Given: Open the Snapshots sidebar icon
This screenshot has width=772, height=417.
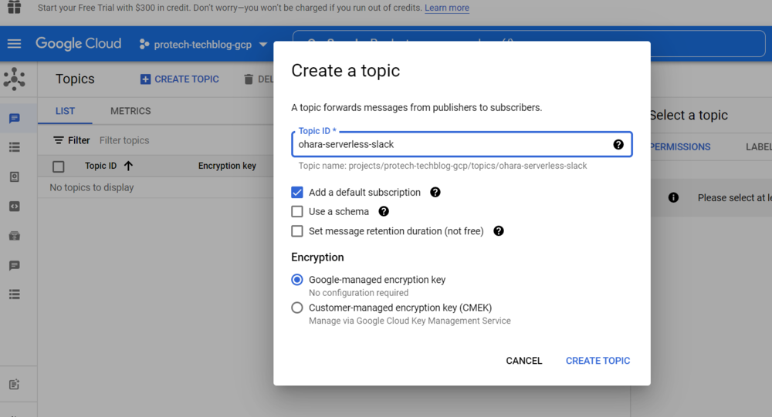Looking at the screenshot, I should (14, 177).
